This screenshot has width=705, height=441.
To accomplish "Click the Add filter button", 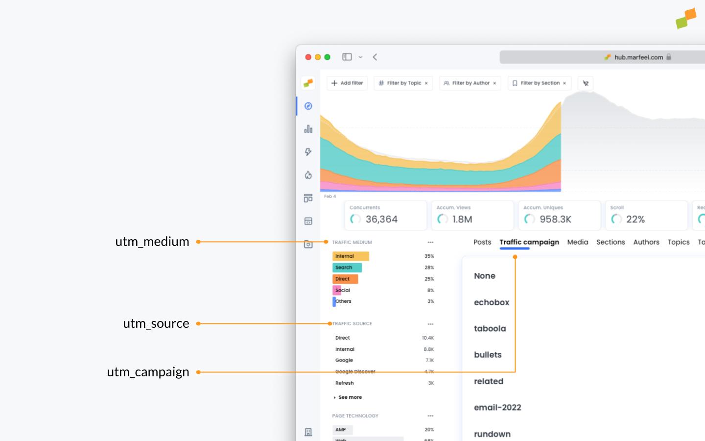I will [x=347, y=83].
